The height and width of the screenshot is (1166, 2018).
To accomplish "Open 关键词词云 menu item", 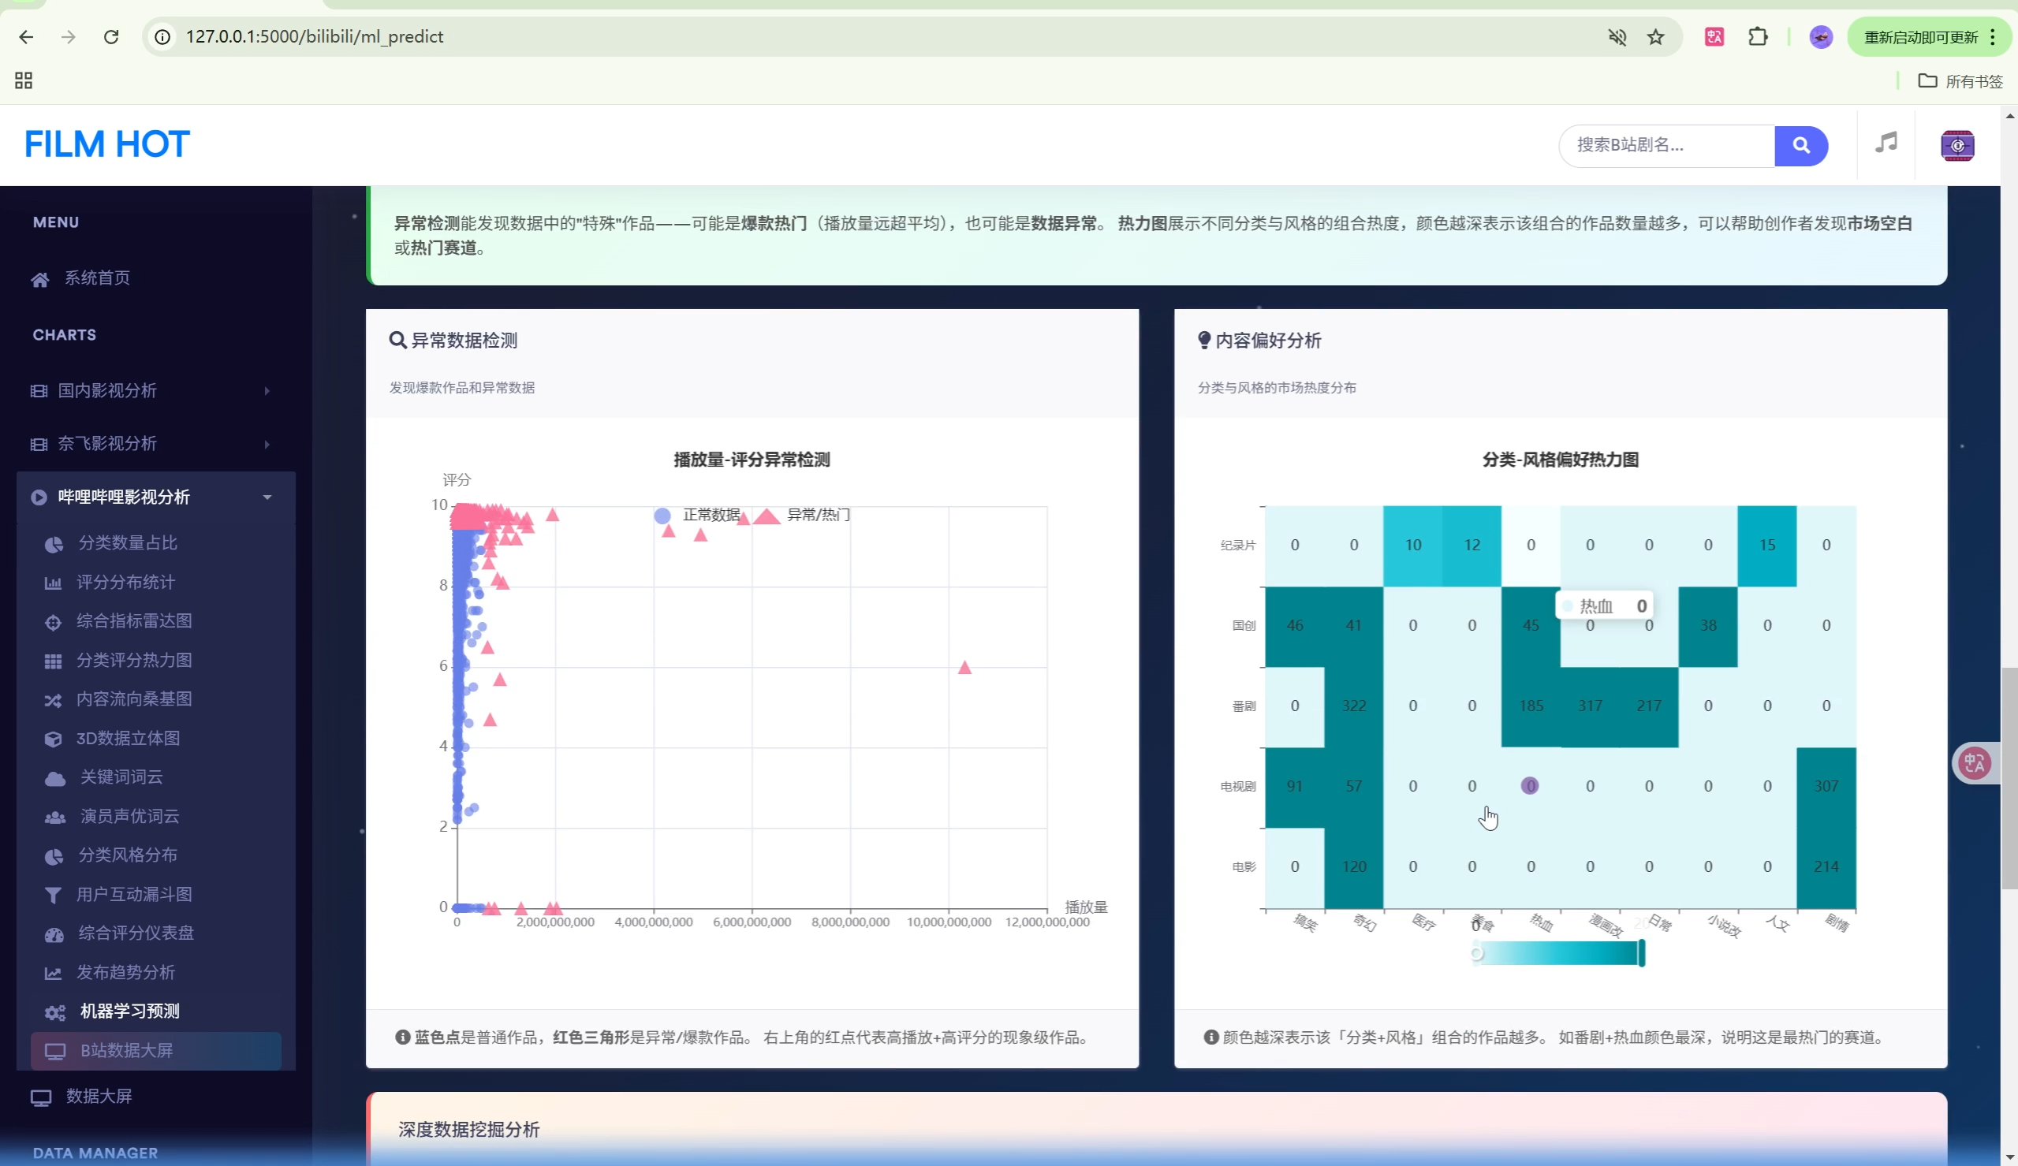I will pyautogui.click(x=121, y=777).
